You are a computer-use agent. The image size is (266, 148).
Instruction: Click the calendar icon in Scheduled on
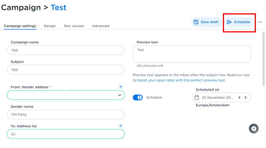coord(197,97)
